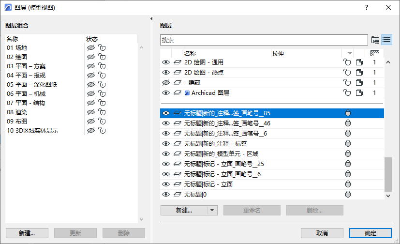Click hidden-eye status icon of 08 渲染
This screenshot has width=400, height=244.
tap(91, 112)
